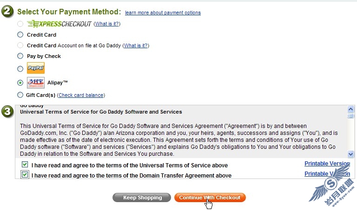Open Printable Version of Universal Terms

[327, 164]
